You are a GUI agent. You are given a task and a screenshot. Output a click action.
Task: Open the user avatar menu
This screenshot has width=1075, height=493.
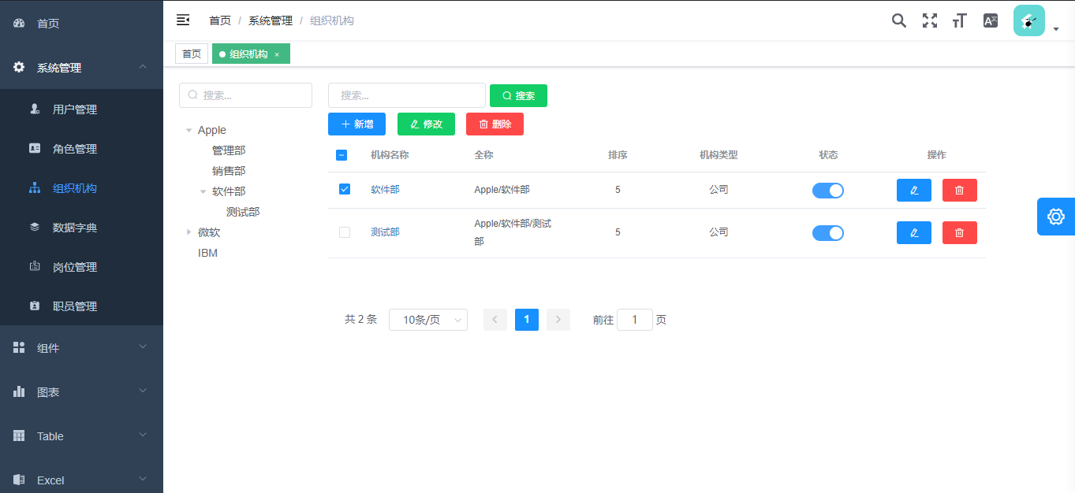(x=1029, y=20)
